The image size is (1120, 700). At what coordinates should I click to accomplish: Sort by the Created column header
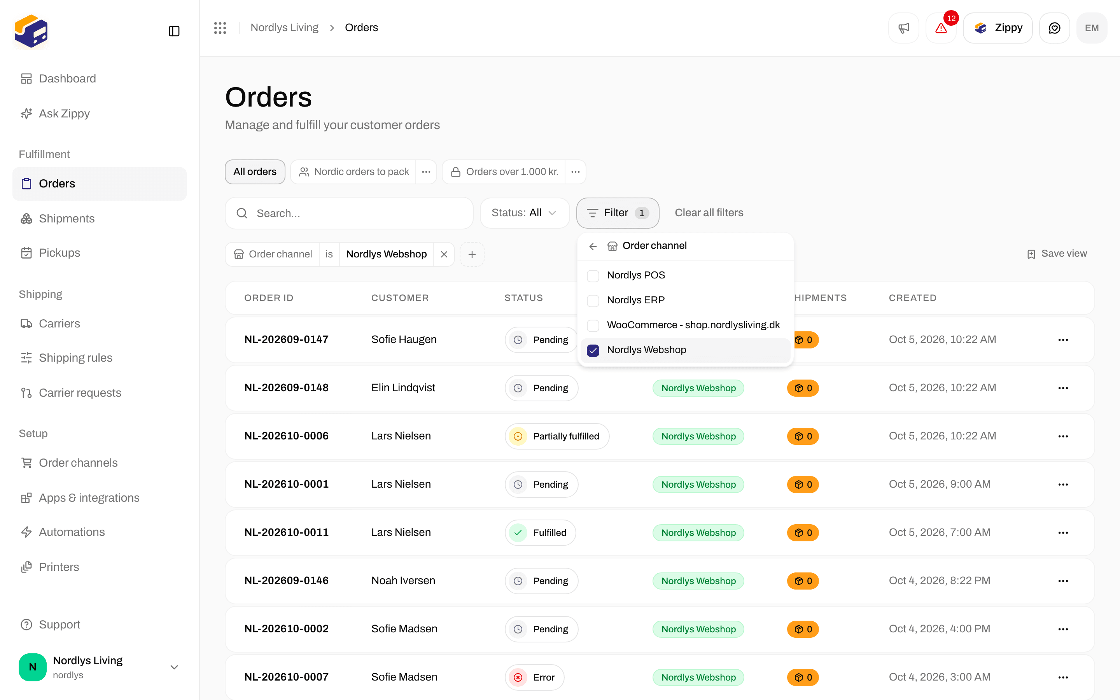point(913,298)
